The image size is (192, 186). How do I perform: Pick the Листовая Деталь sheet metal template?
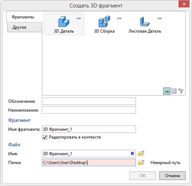pyautogui.click(x=145, y=24)
